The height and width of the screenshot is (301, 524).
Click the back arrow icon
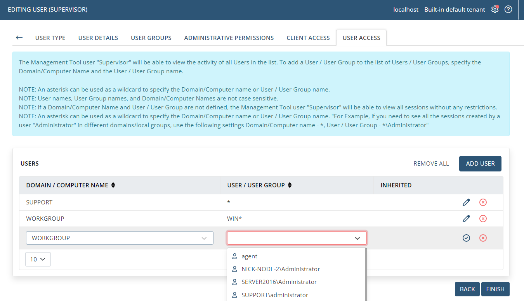tap(19, 38)
